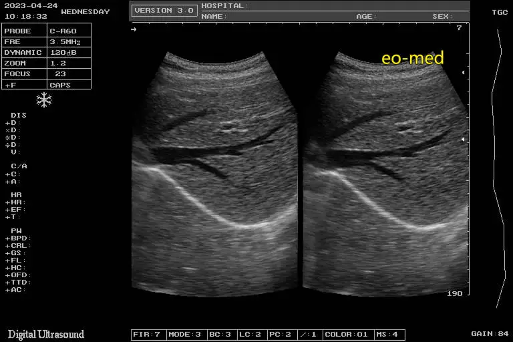Click the WEDNESDAY weekday label
Image resolution: width=513 pixels, height=342 pixels.
tap(85, 12)
